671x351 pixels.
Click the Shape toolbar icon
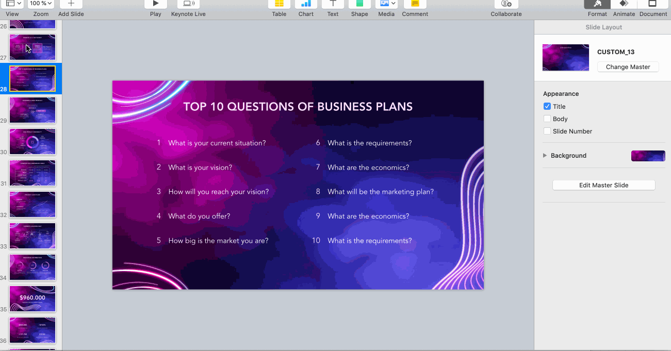(x=359, y=4)
